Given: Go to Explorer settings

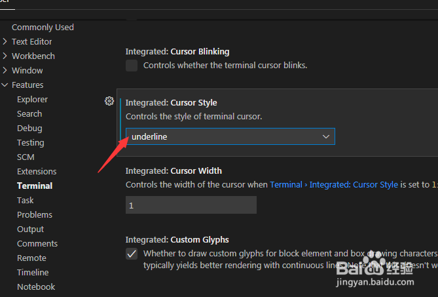Looking at the screenshot, I should 32,99.
